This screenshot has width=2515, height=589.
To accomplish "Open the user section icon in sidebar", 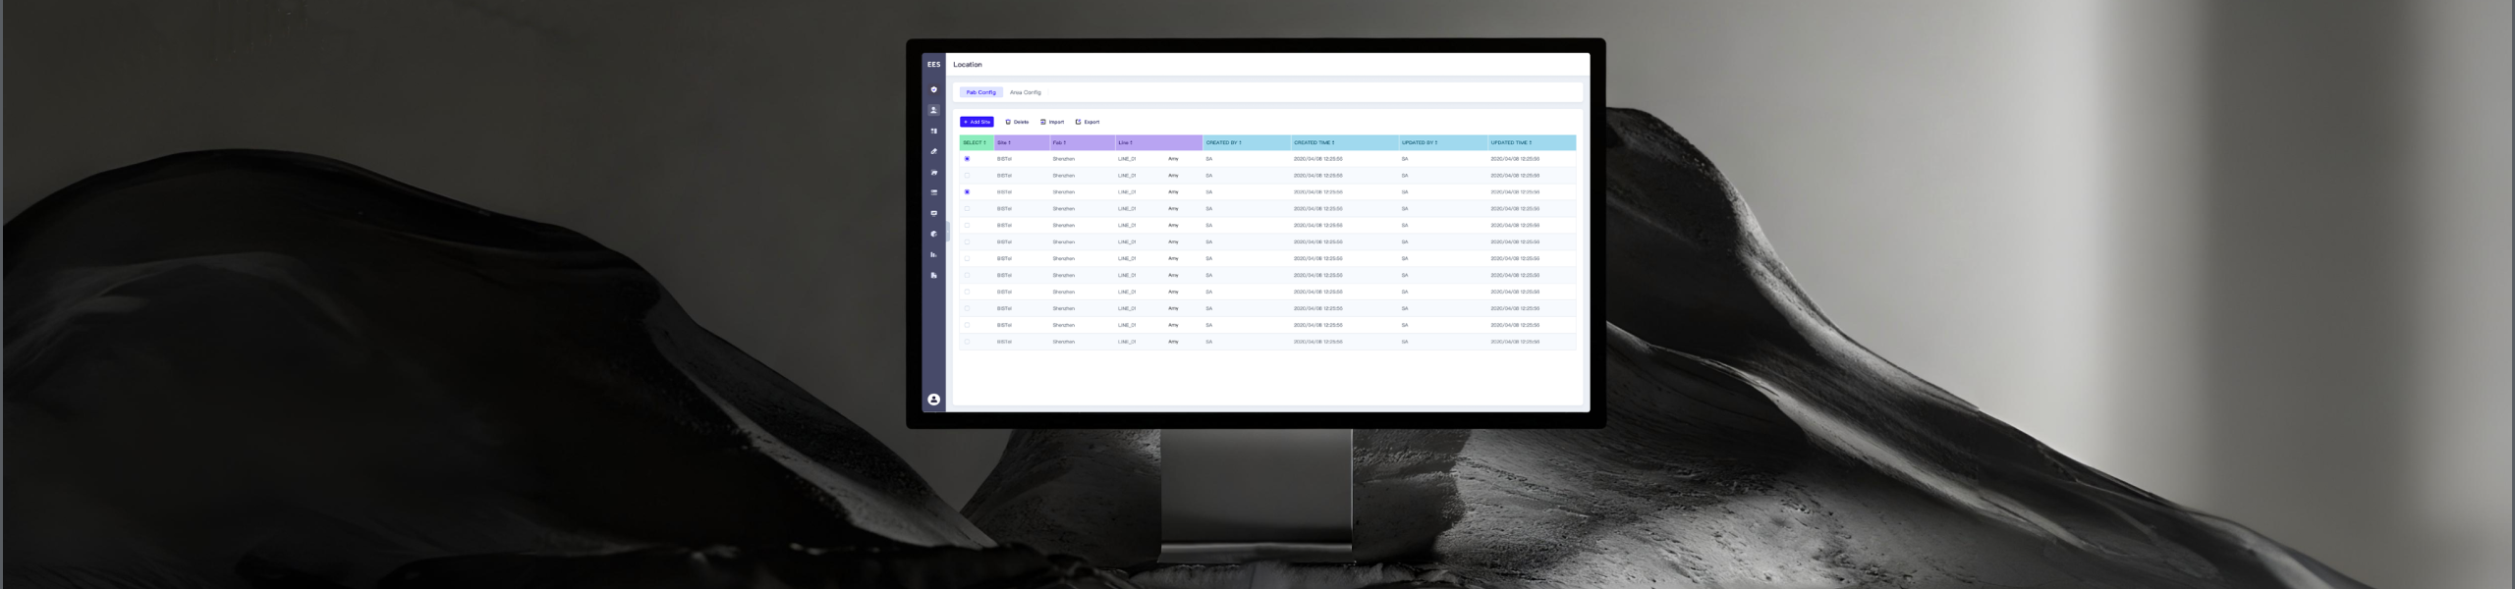I will (x=933, y=110).
